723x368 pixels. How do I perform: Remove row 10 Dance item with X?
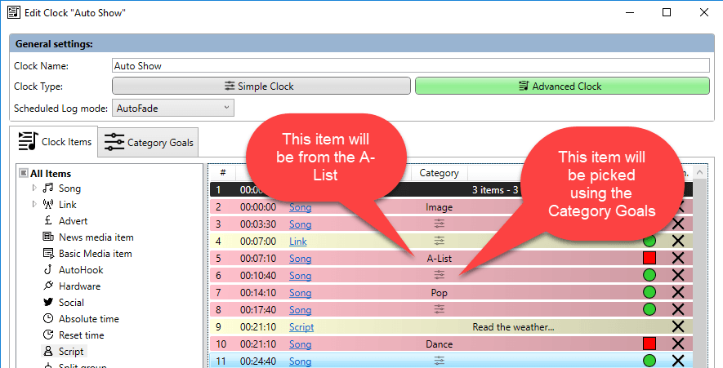click(678, 344)
